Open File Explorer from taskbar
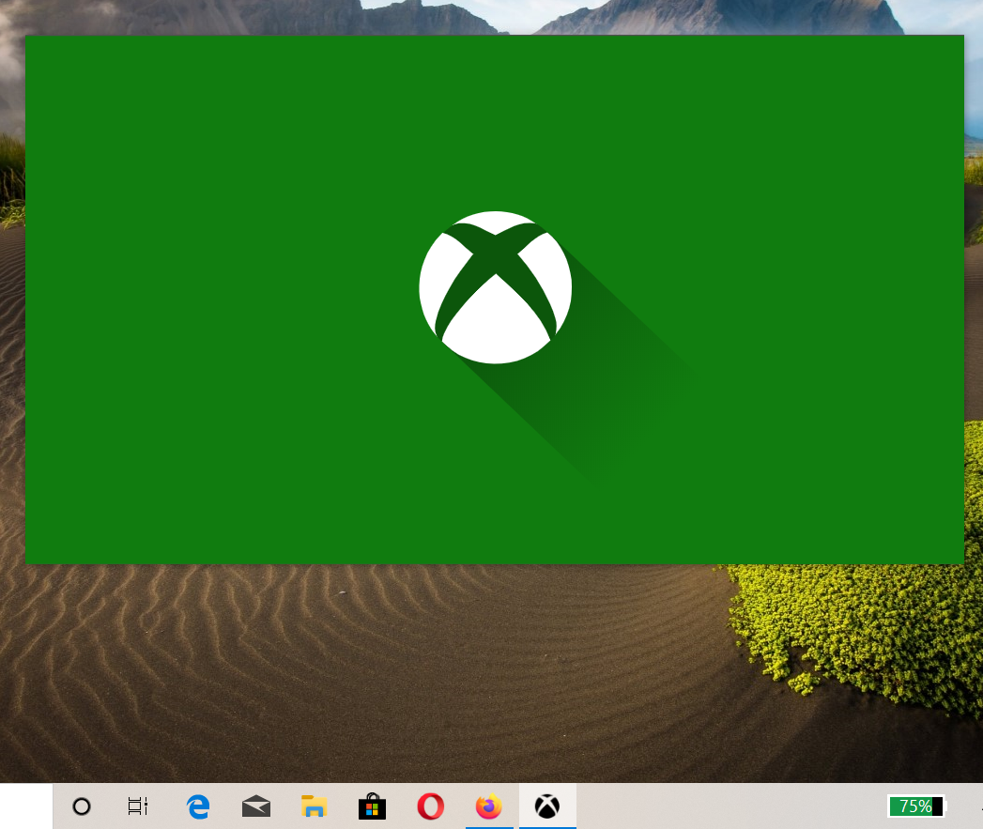983x829 pixels. 315,806
